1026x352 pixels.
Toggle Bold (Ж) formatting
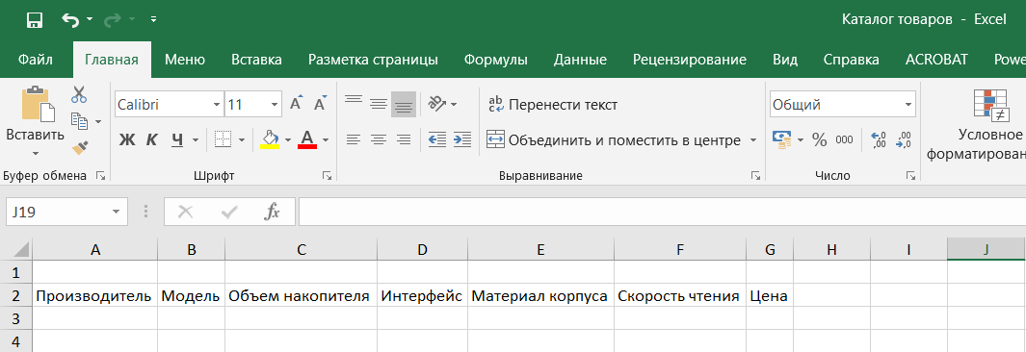pos(127,139)
